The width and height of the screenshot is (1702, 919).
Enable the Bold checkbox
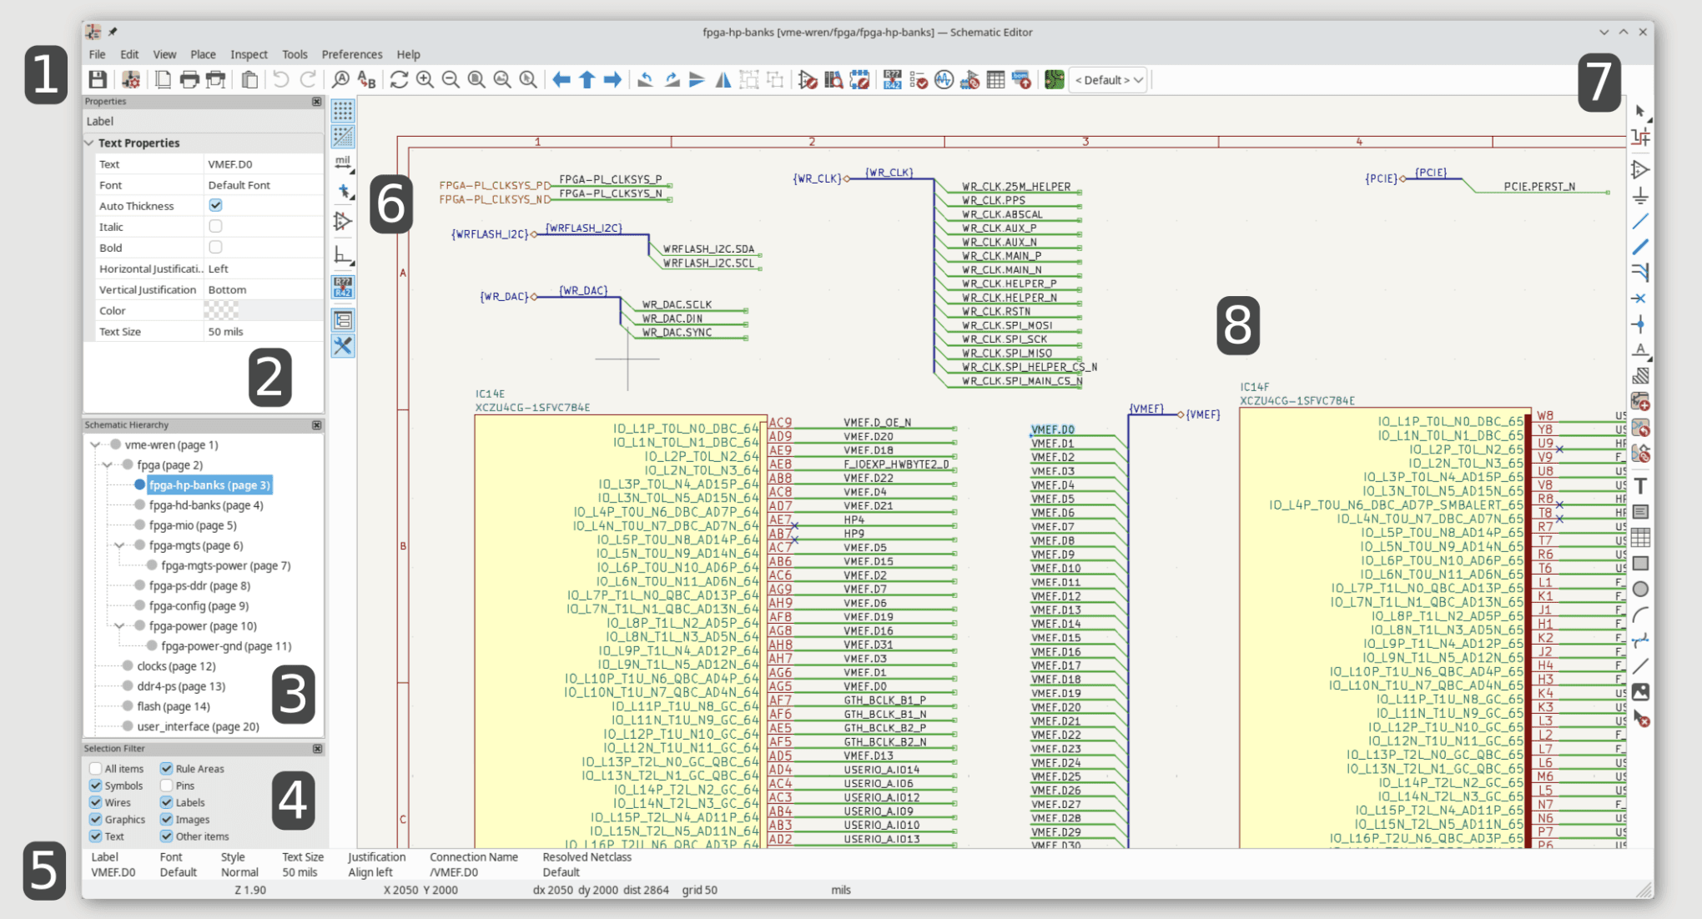tap(215, 247)
